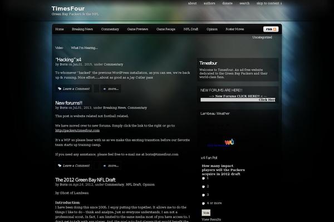Image resolution: width=334 pixels, height=222 pixels.
Task: Click Commentary category in "Hacking" x4 byline
Action: [114, 64]
